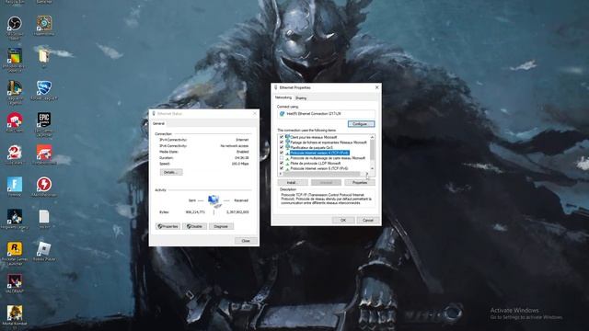
Task: Click Diagnose in Ethernet Status window
Action: coord(221,226)
